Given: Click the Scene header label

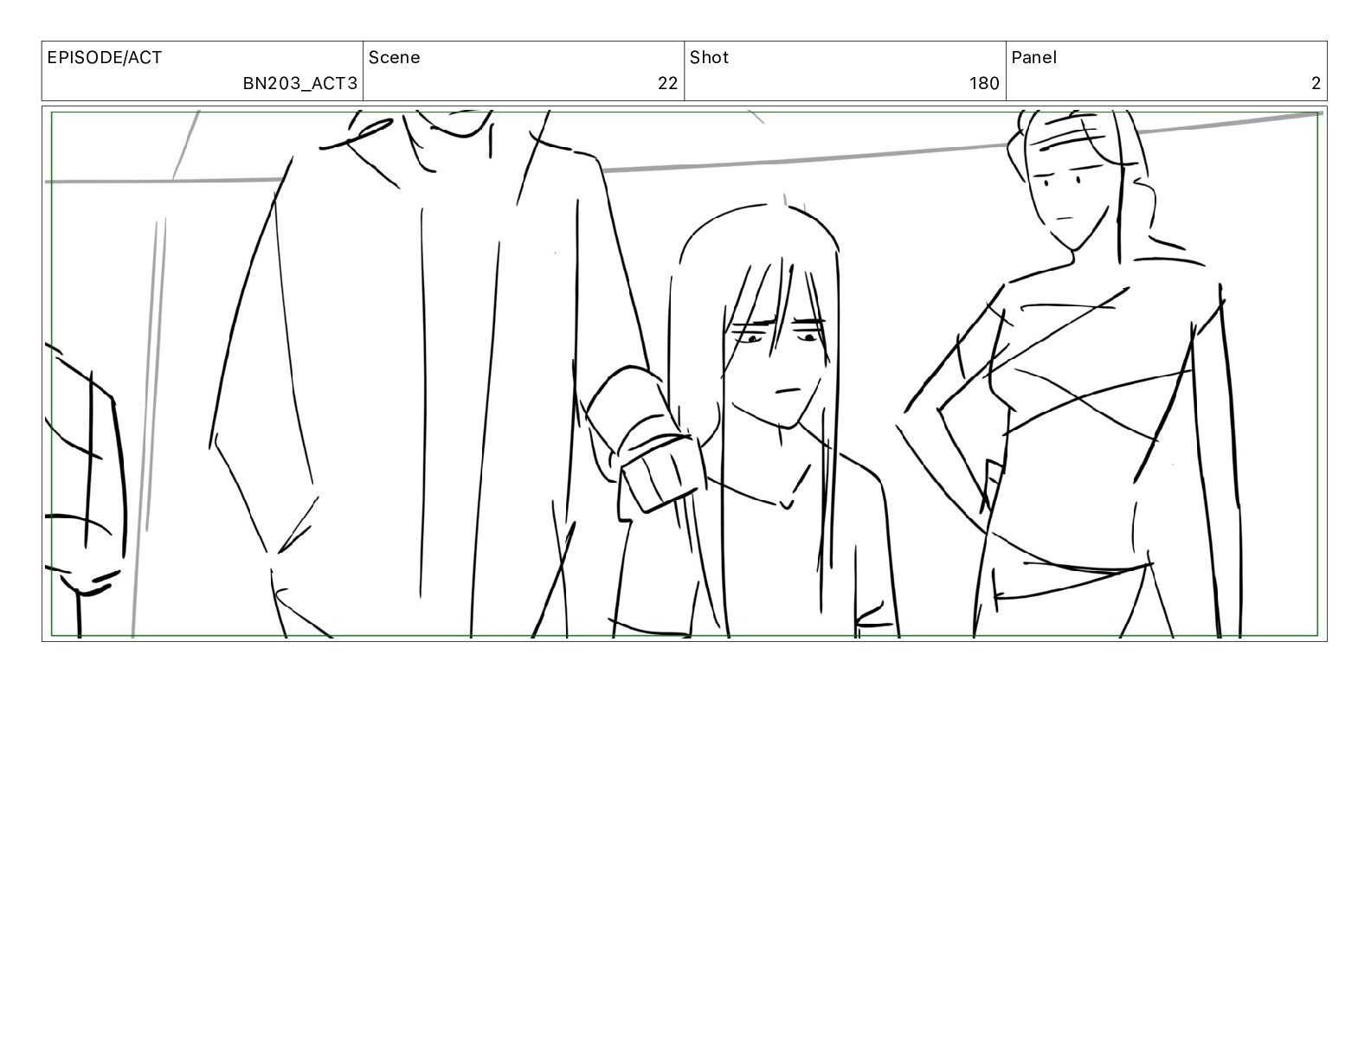Looking at the screenshot, I should pyautogui.click(x=395, y=58).
